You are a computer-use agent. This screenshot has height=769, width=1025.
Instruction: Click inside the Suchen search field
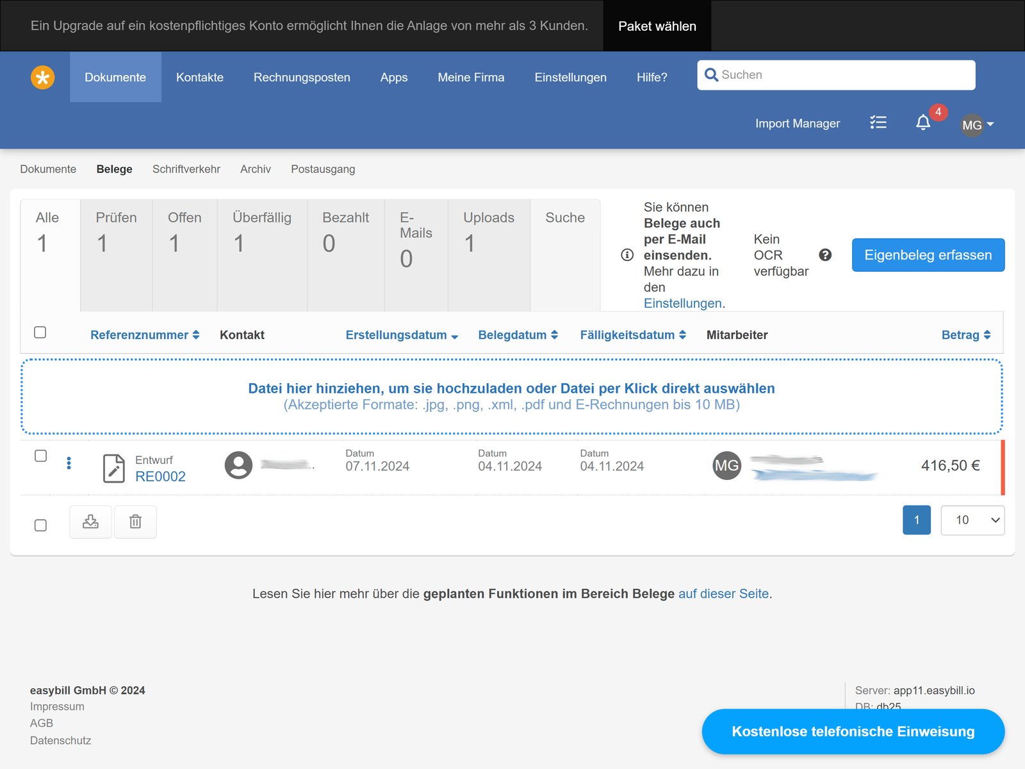(x=833, y=75)
